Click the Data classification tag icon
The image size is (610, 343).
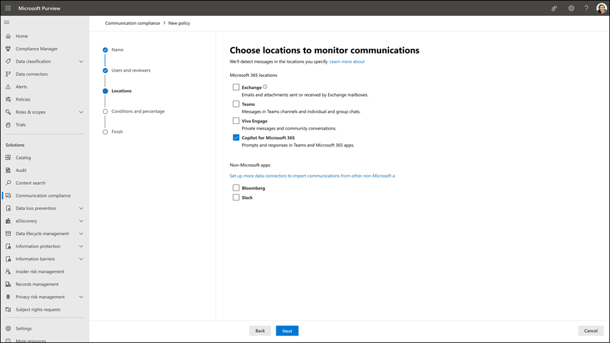(8, 61)
